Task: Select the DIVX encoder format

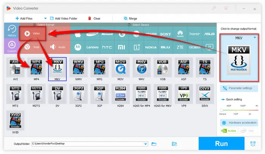Action: tap(205, 94)
